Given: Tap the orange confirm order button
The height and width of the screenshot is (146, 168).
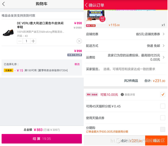Looking at the screenshot, I should click(156, 141).
